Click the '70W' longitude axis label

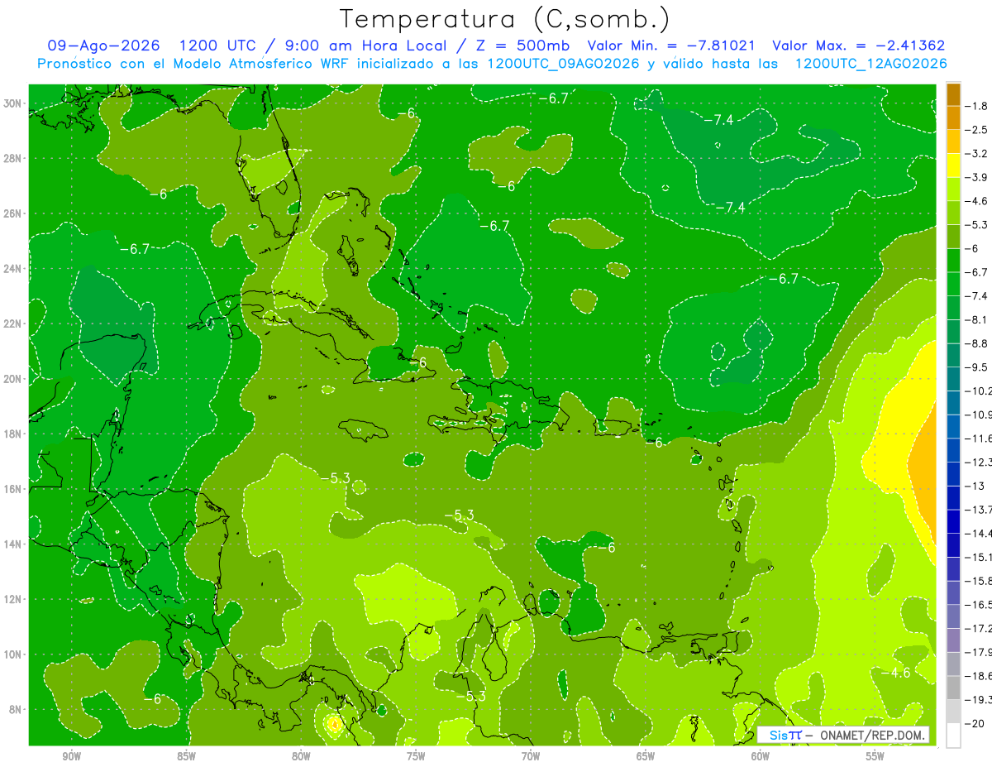click(x=531, y=756)
